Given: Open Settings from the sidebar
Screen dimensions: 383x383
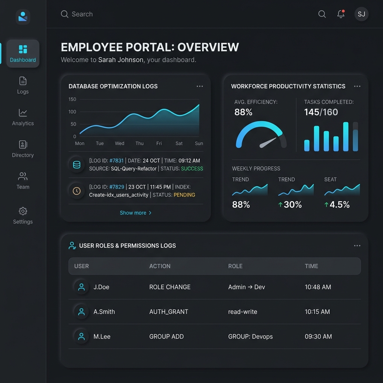Looking at the screenshot, I should tap(23, 216).
